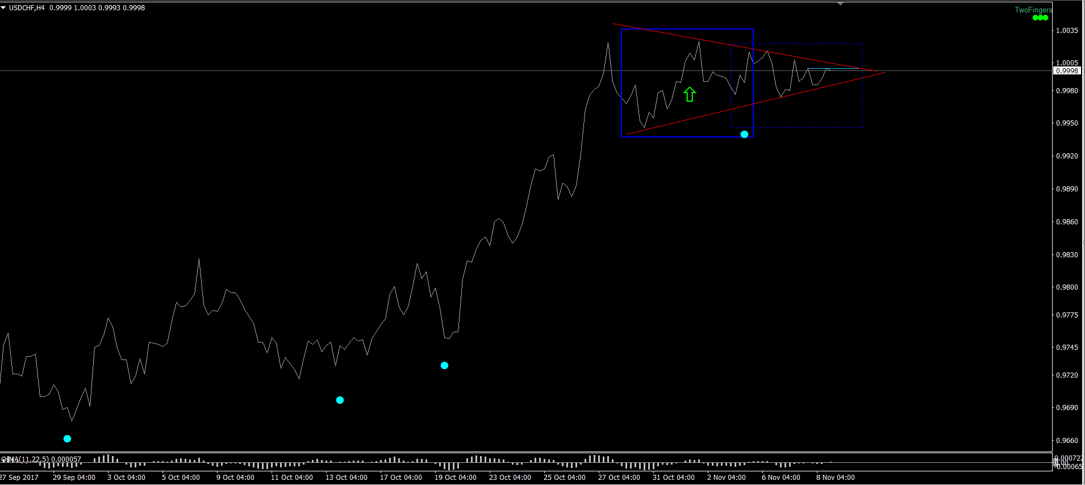Image resolution: width=1085 pixels, height=485 pixels.
Task: Click the 17 Oct 04:00 time label
Action: click(x=401, y=478)
